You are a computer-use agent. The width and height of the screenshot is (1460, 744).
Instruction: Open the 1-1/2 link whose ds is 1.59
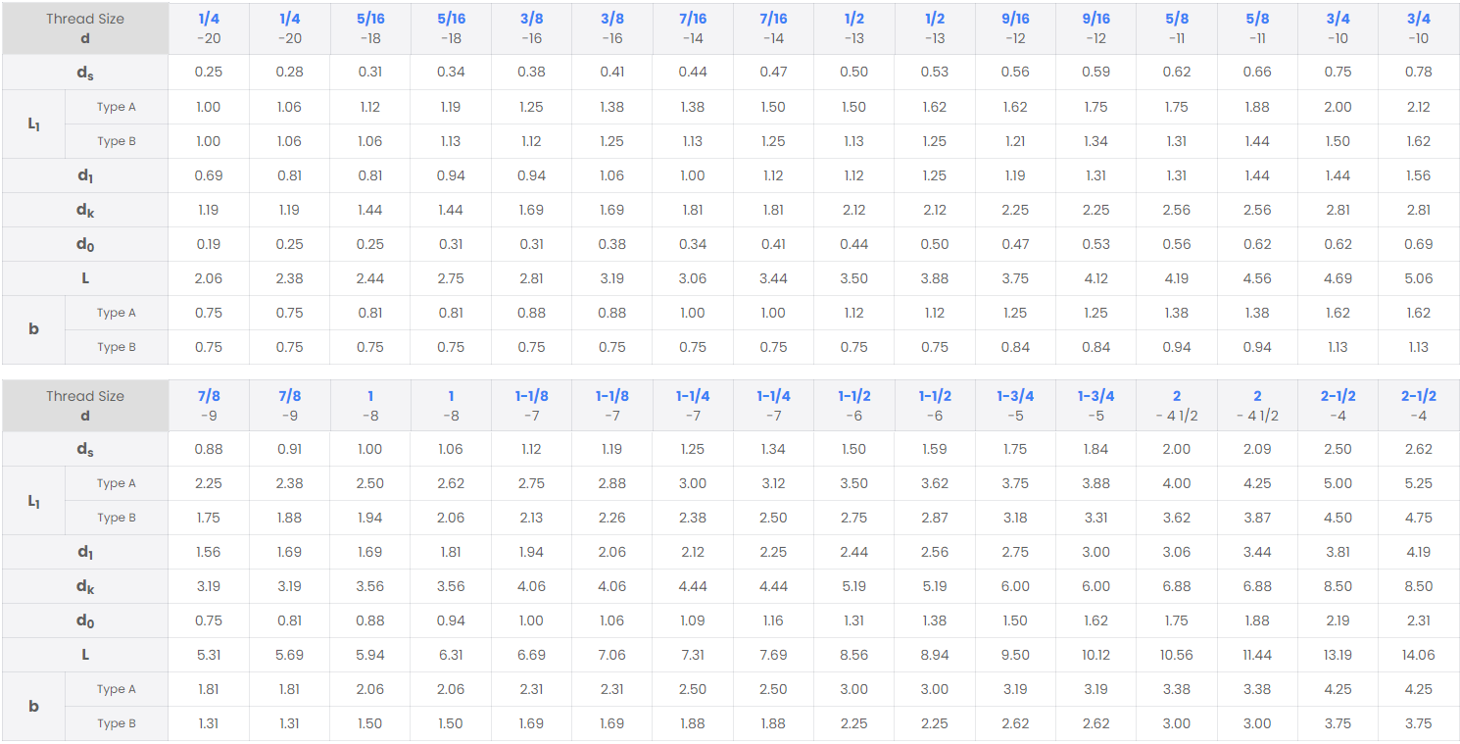(934, 396)
